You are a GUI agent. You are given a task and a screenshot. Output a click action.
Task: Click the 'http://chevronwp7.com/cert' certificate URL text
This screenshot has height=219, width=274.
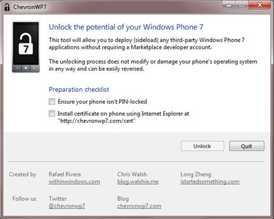pos(96,121)
